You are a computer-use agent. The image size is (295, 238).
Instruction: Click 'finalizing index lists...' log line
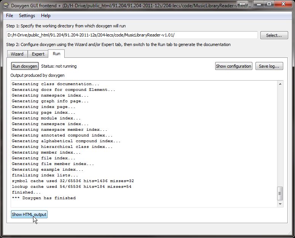coord(45,175)
